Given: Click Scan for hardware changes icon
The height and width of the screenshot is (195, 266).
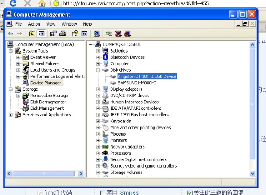Looking at the screenshot, I should click(97, 33).
